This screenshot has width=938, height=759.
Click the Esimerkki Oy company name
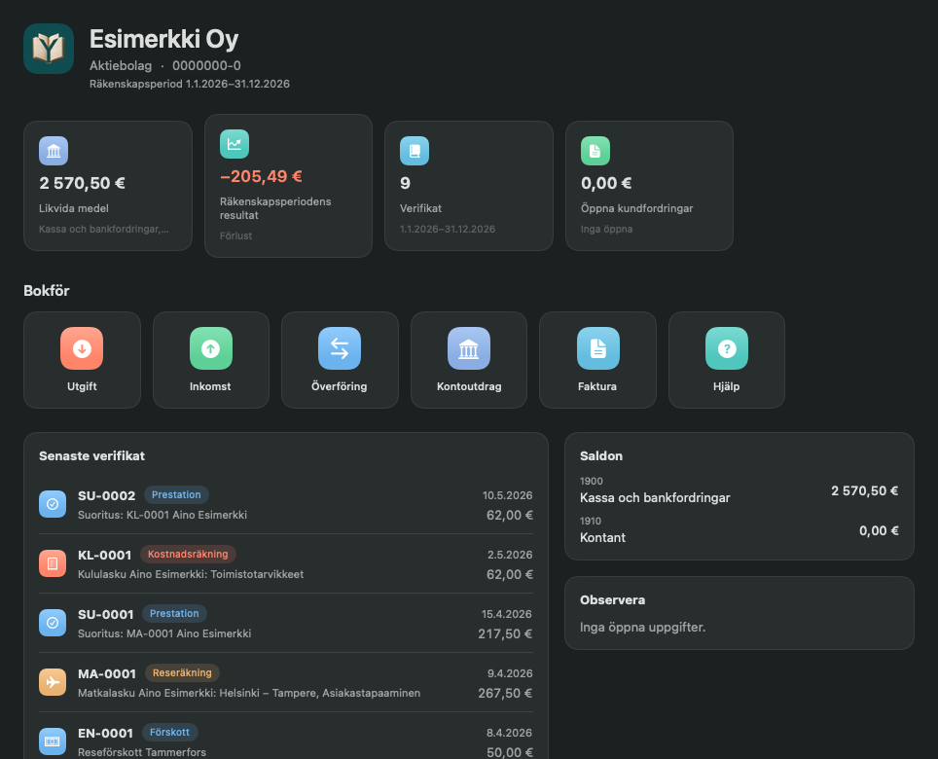(163, 39)
